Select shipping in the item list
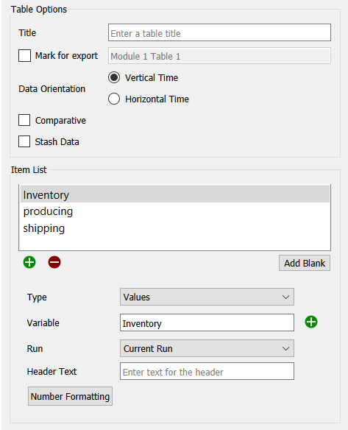348x430 pixels. 175,228
